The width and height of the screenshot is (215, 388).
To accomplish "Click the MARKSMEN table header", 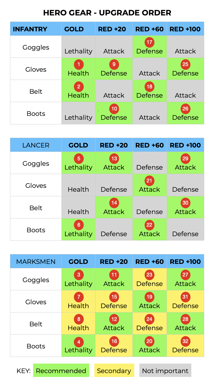I will (x=36, y=262).
